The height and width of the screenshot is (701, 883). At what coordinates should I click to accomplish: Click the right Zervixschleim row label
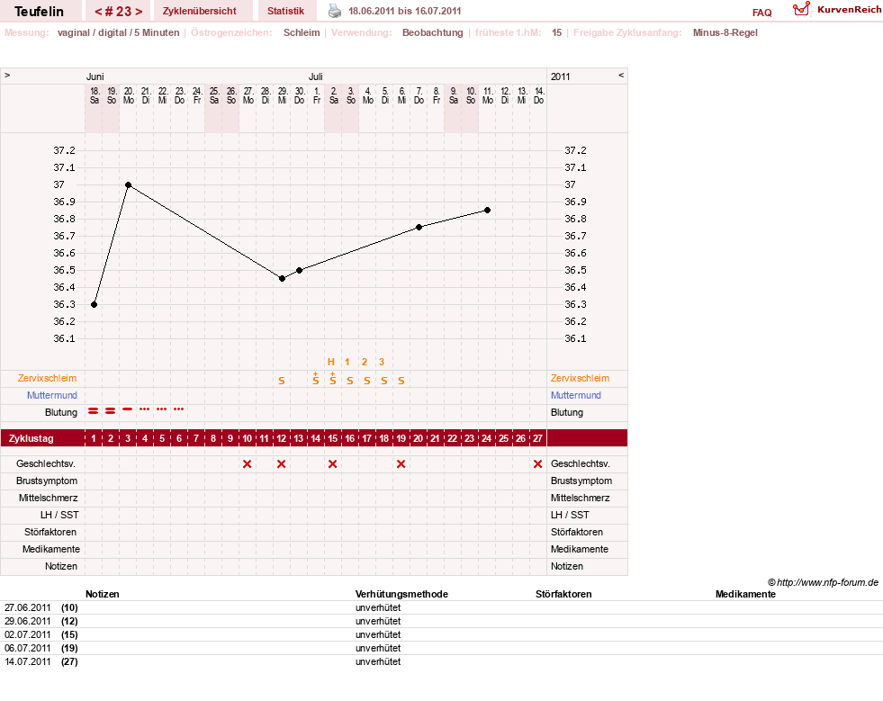click(580, 378)
